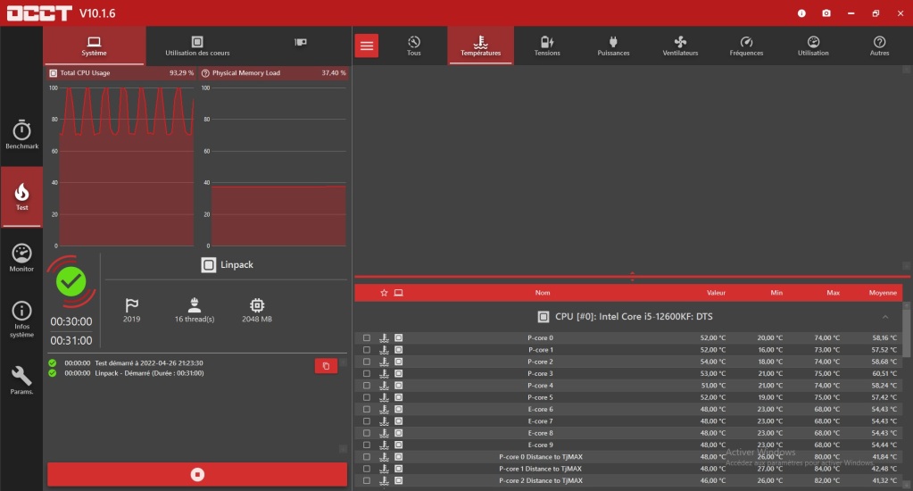This screenshot has width=913, height=491.
Task: Check the P-core 3 checkbox
Action: (366, 373)
